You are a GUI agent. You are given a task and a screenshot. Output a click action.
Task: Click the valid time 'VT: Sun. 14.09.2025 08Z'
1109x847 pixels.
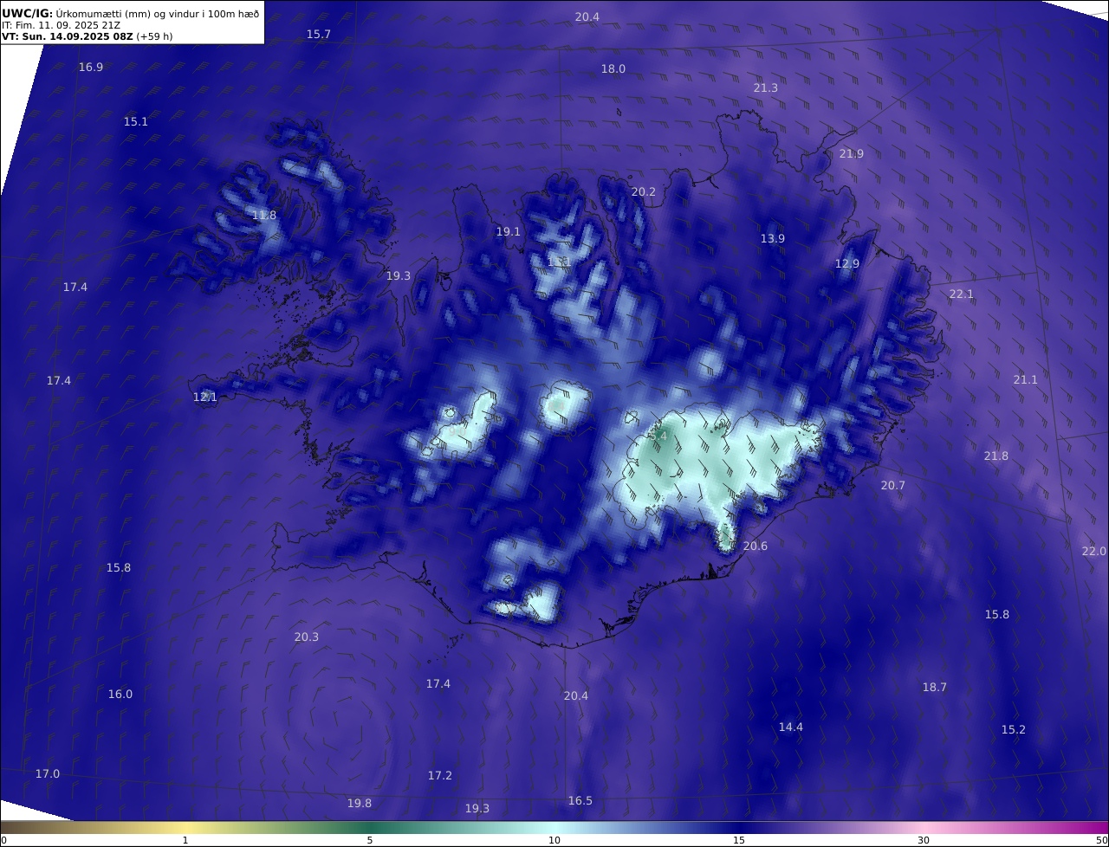point(68,36)
